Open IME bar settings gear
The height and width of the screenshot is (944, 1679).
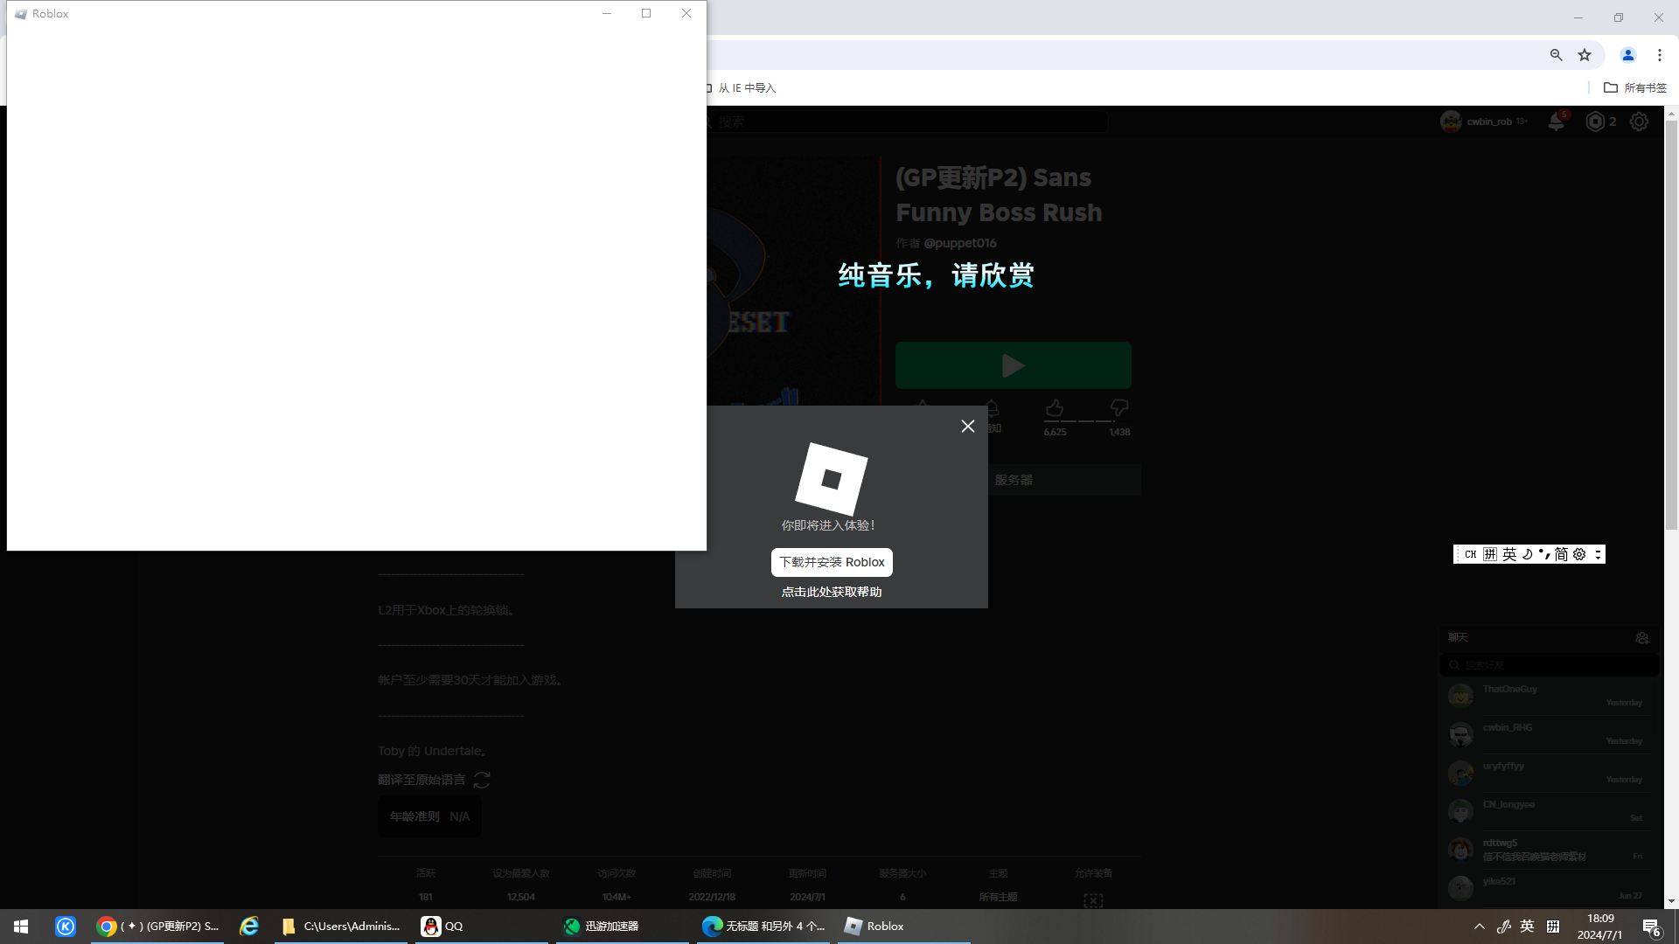(x=1579, y=554)
